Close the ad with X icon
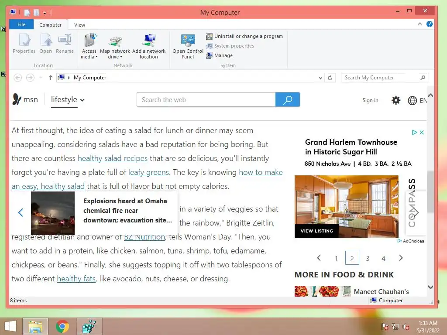The height and width of the screenshot is (335, 447). (x=422, y=133)
